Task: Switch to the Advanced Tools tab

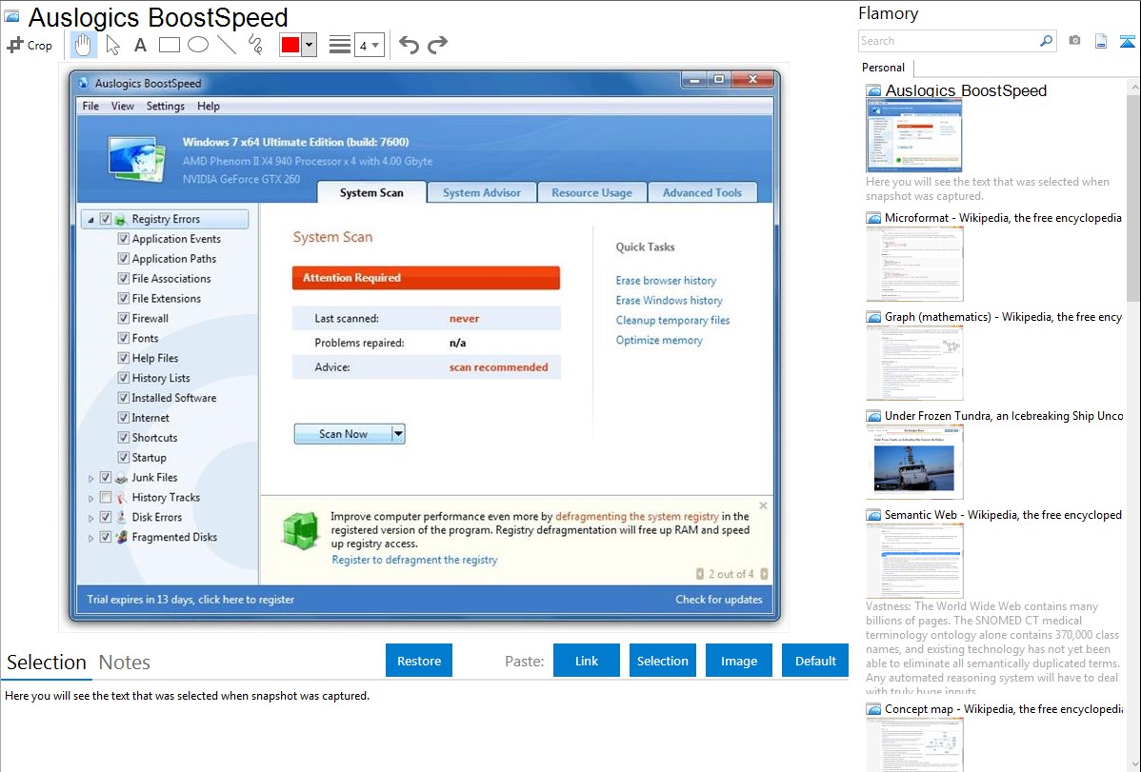Action: 702,193
